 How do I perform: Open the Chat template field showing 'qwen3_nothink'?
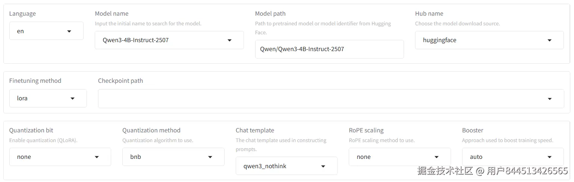(x=278, y=166)
